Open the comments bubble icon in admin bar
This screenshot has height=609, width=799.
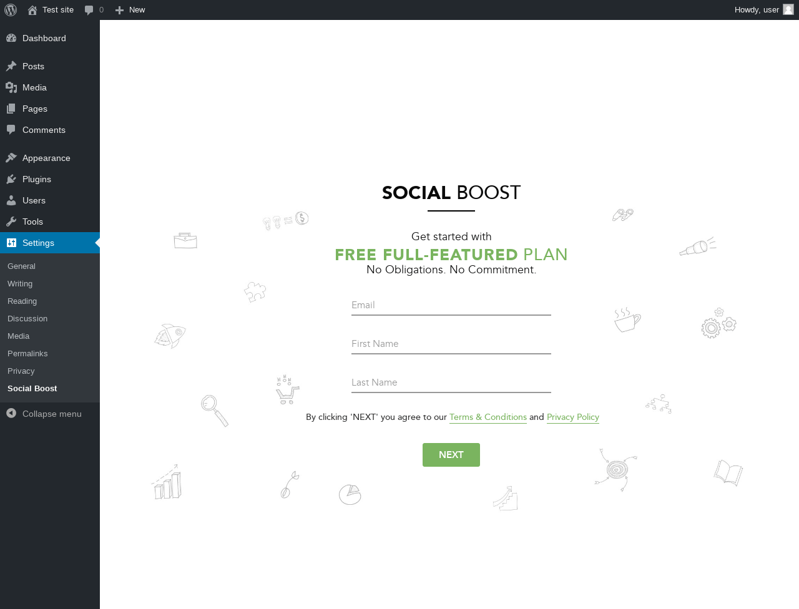click(89, 10)
